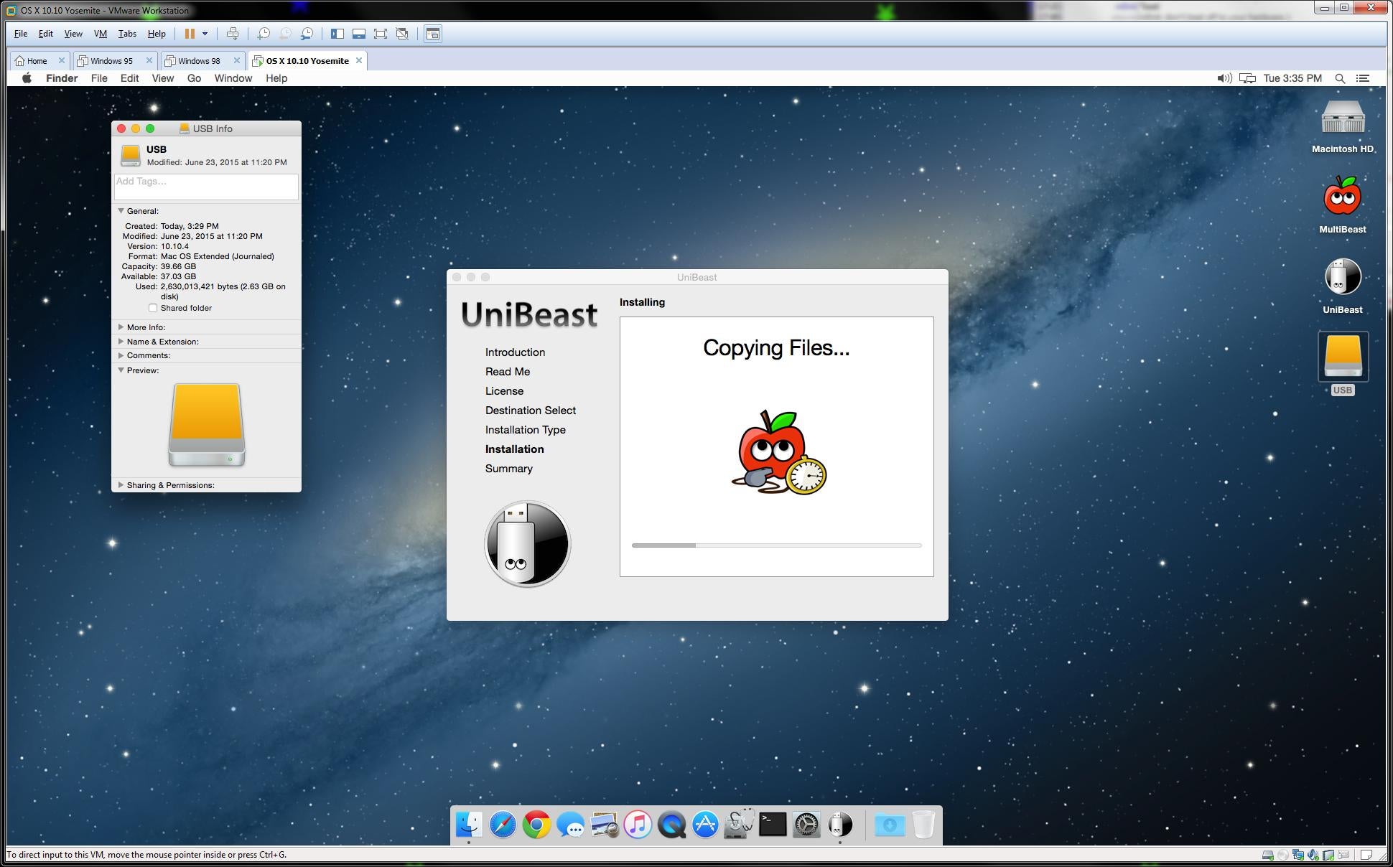Open Disk Utility from the Dock
Viewport: 1393px width, 867px height.
coord(739,825)
